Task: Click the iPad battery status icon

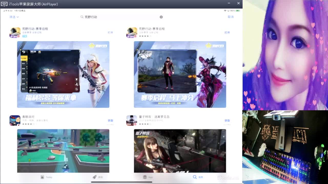Action: (238, 11)
